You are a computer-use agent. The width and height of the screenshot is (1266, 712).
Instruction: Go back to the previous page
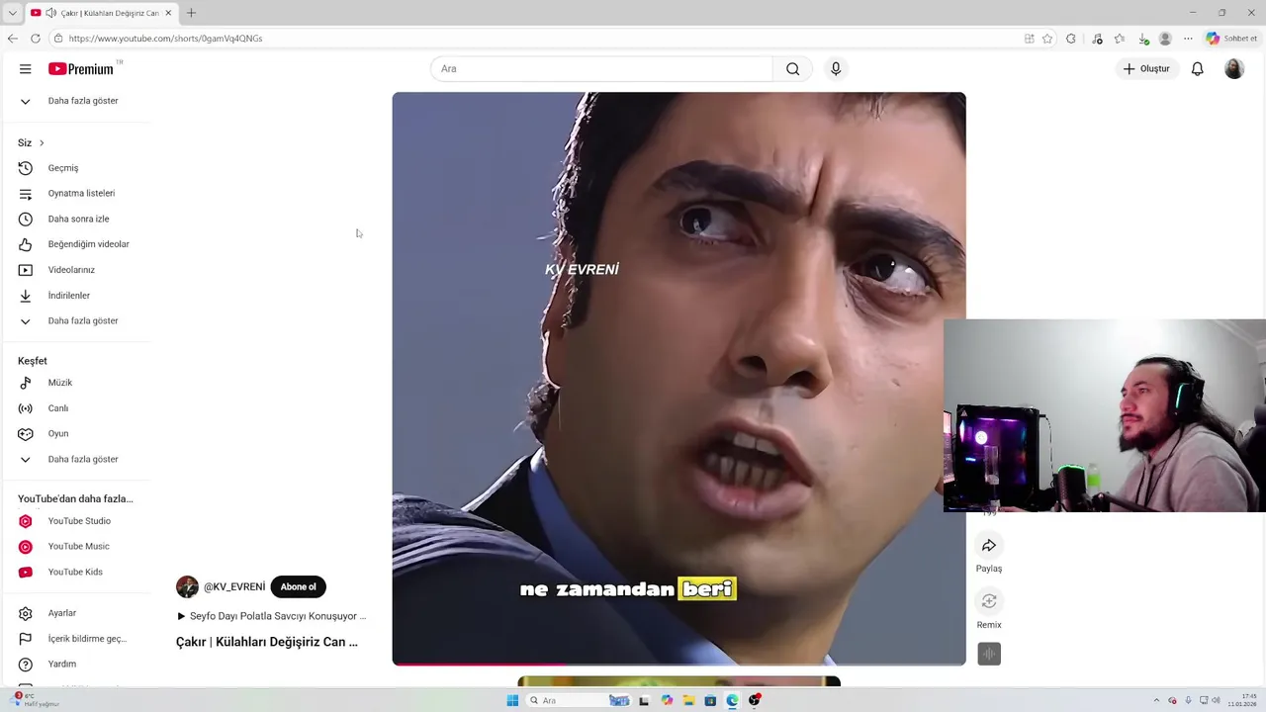click(x=12, y=39)
